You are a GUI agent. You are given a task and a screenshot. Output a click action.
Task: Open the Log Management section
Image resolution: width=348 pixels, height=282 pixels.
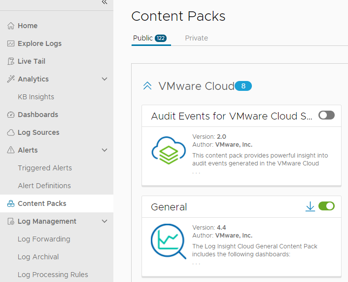pyautogui.click(x=47, y=222)
